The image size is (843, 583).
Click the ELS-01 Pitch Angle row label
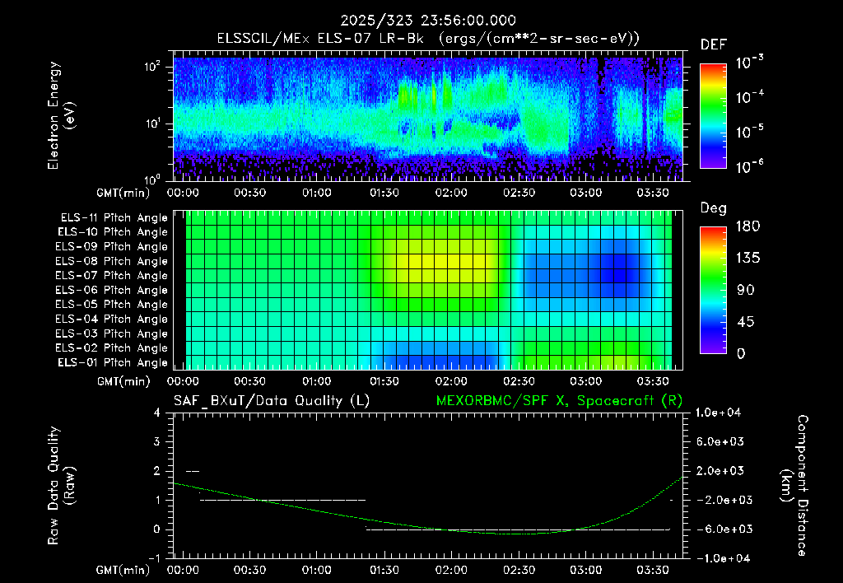point(113,363)
